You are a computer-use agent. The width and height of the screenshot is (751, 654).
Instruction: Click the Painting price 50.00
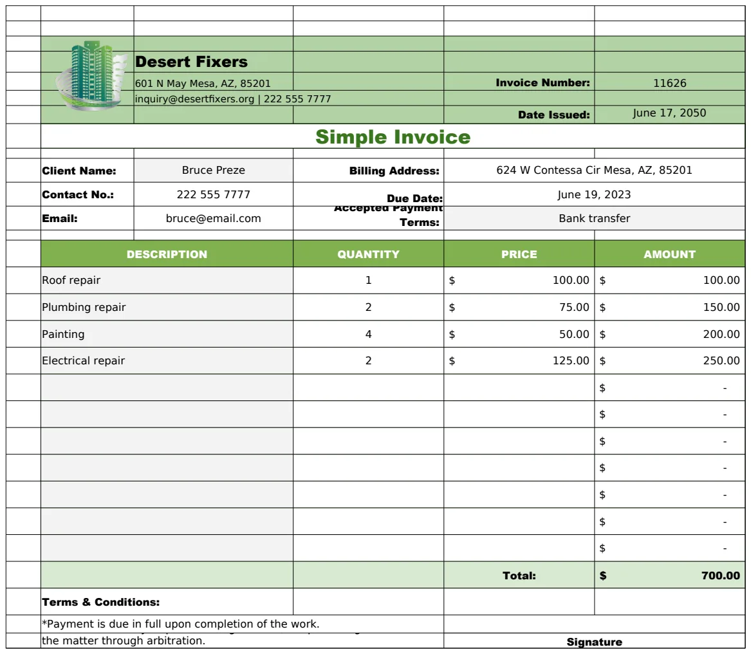pyautogui.click(x=519, y=334)
